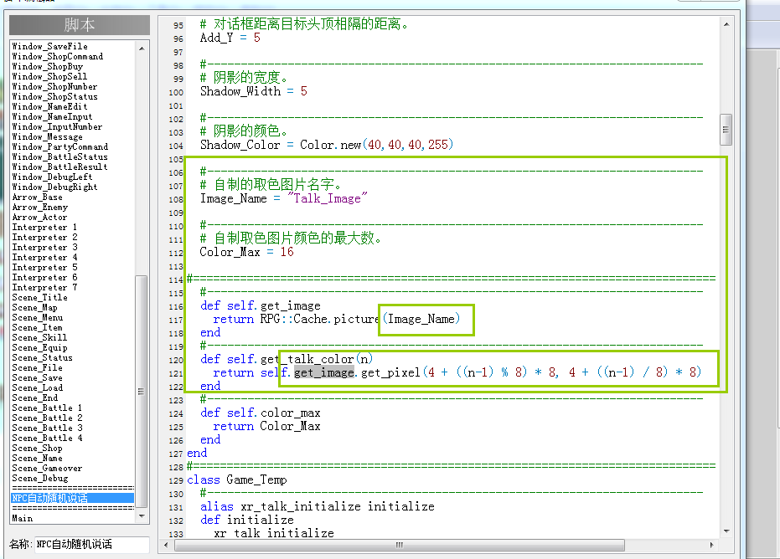
Task: Select Scene_Skill script
Action: 39,337
